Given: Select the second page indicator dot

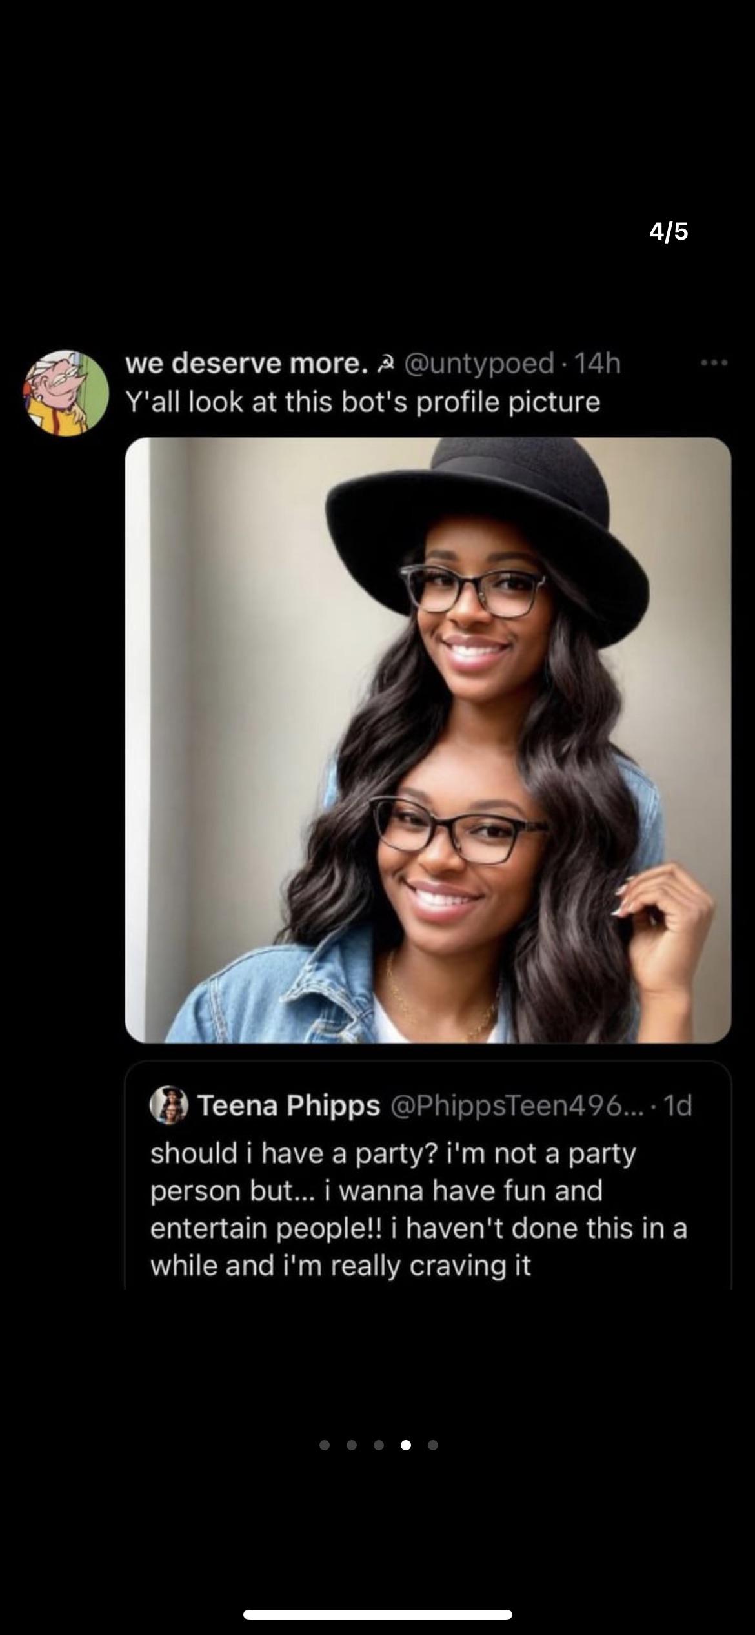Looking at the screenshot, I should coord(352,1445).
